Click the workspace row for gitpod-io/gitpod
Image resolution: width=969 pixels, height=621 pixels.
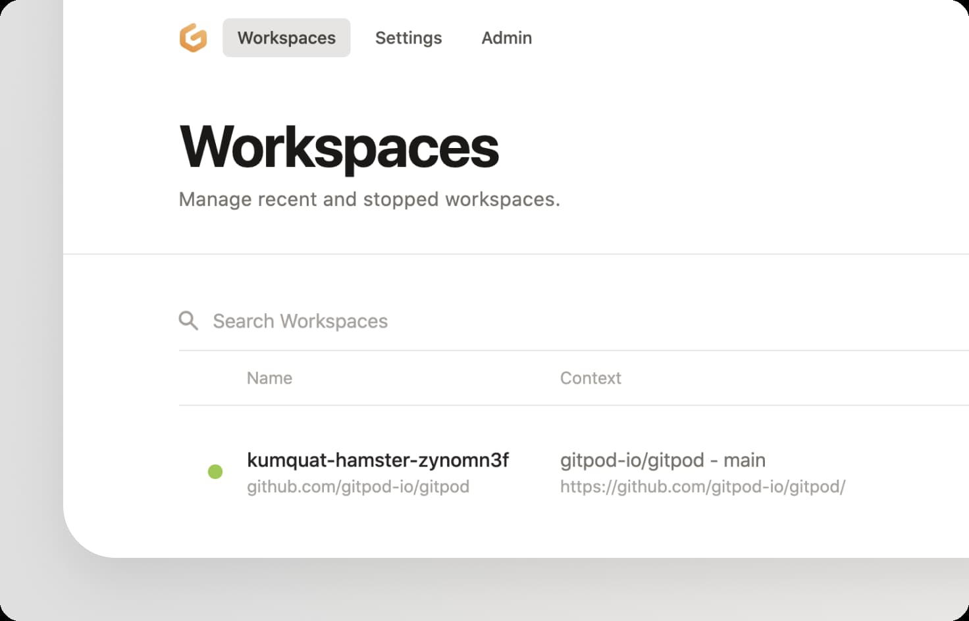tap(461, 472)
